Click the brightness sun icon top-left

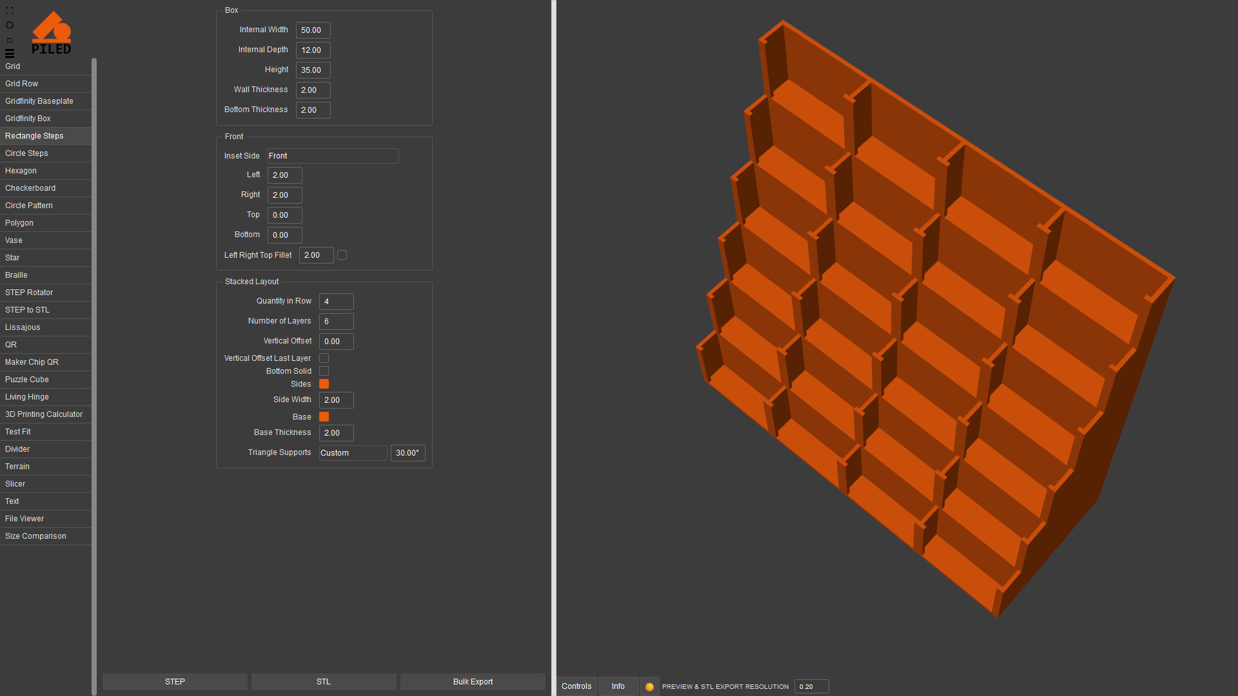[x=10, y=25]
